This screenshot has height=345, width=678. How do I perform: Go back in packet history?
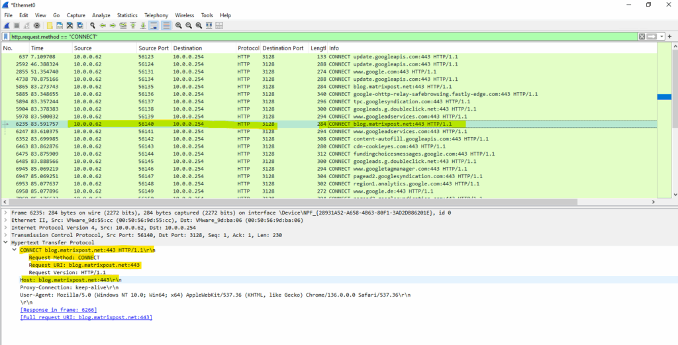[103, 26]
